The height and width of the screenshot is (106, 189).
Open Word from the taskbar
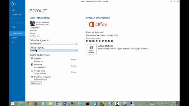65,104
